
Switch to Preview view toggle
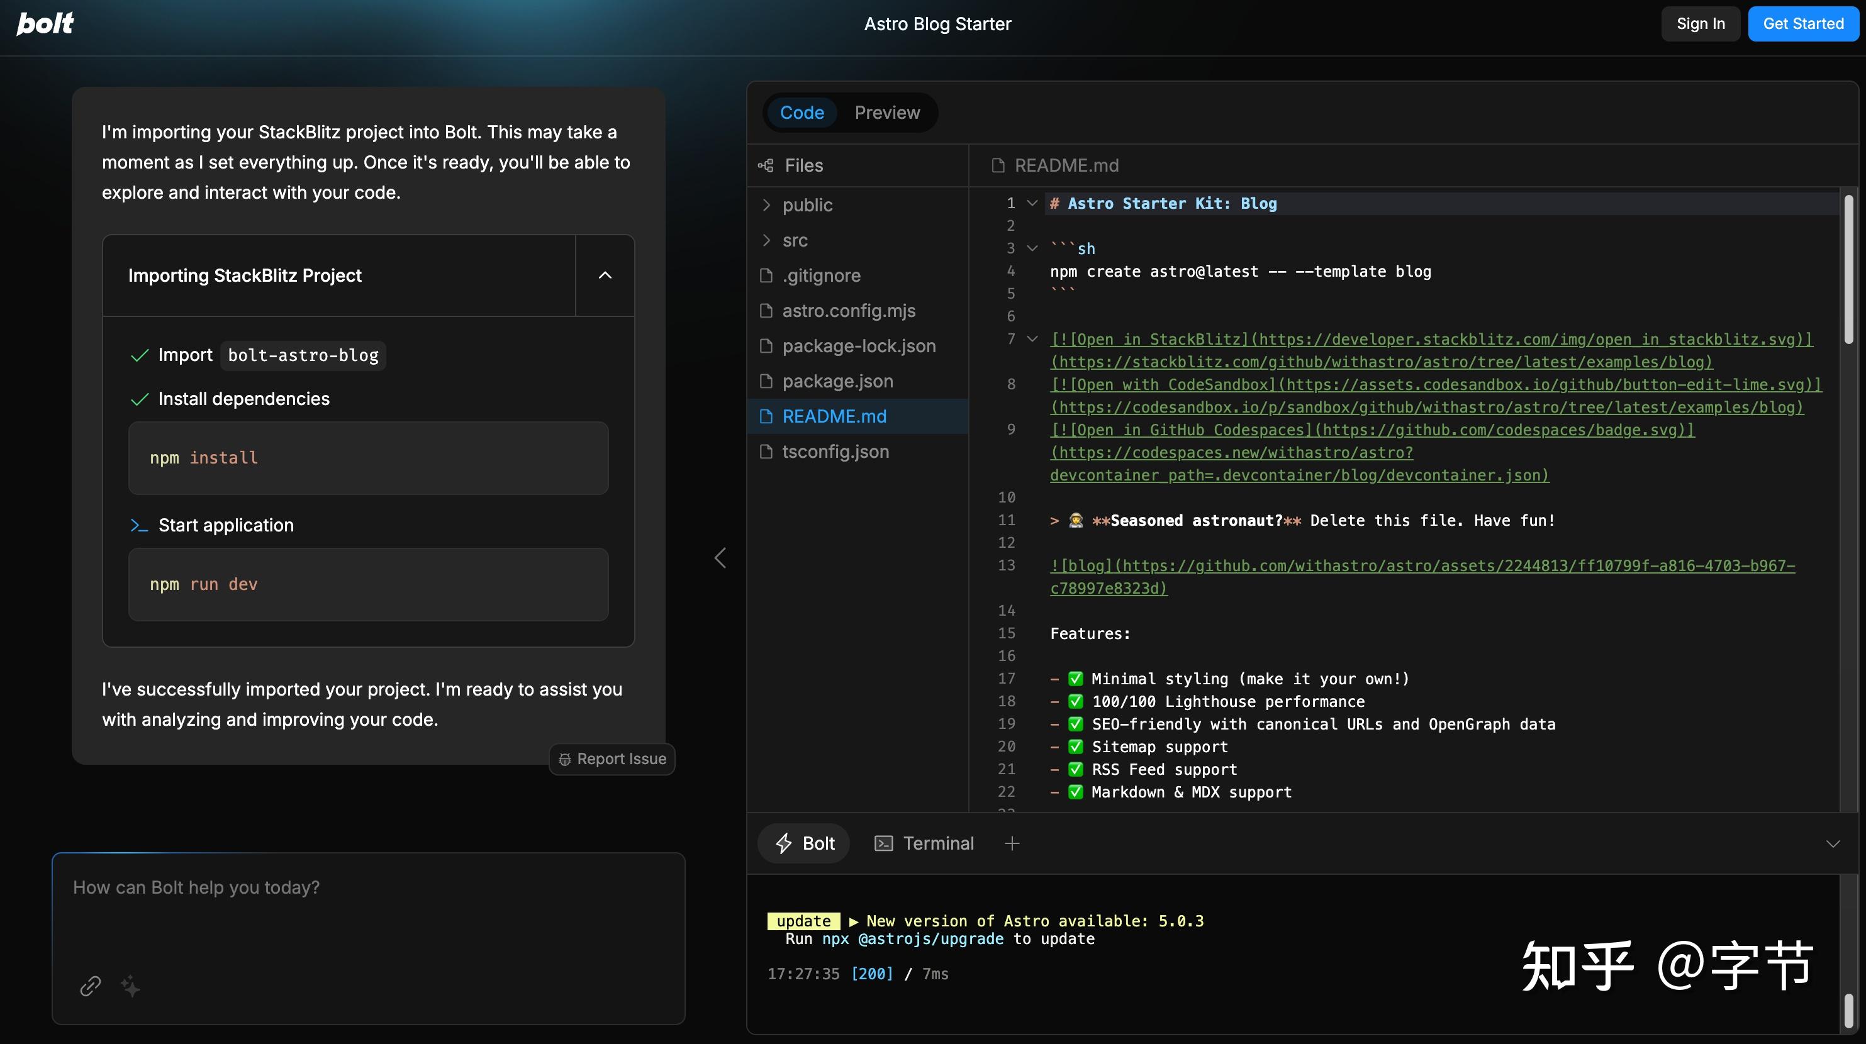[x=886, y=113]
